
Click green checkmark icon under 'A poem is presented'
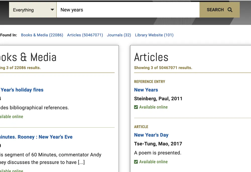tap(136, 162)
